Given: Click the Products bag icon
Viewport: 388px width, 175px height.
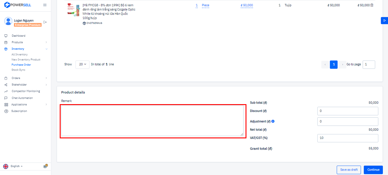Looking at the screenshot, I should (x=6, y=42).
